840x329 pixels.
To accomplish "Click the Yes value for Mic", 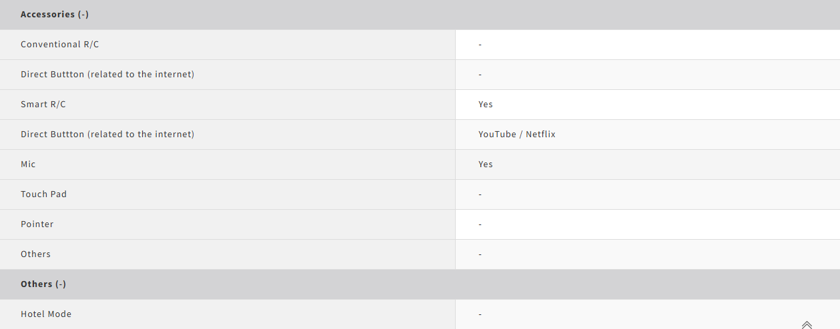I will point(486,164).
